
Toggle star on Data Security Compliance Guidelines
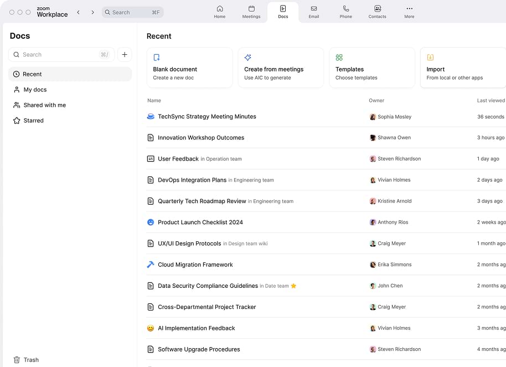[x=293, y=286]
